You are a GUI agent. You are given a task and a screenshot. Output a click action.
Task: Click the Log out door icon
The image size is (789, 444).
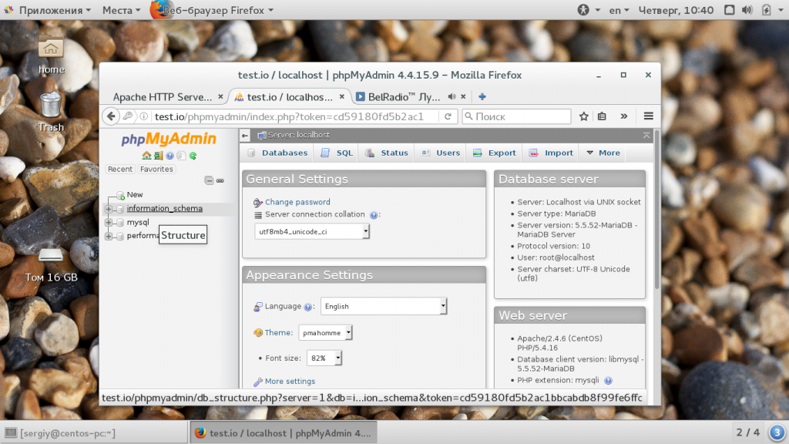[x=159, y=156]
